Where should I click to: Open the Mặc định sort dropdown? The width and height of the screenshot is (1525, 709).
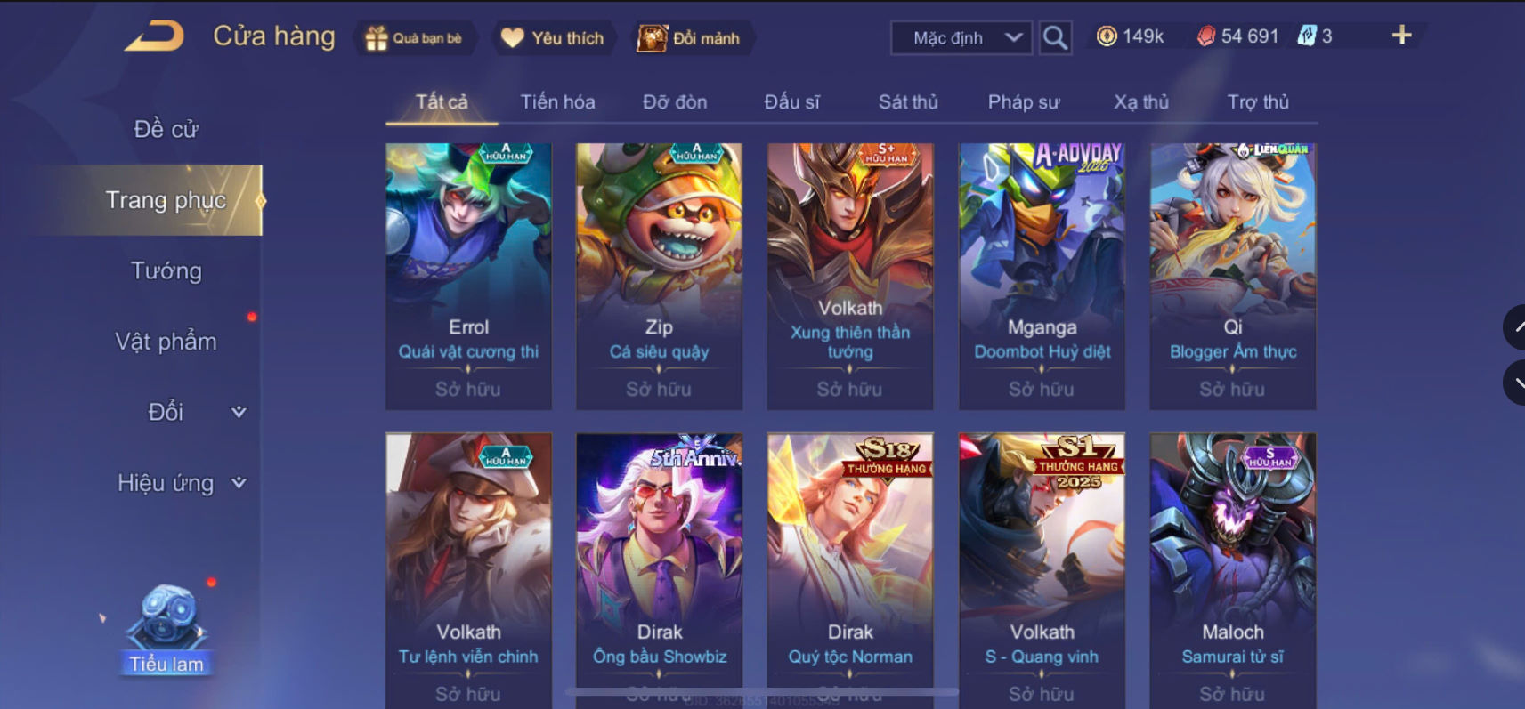click(x=961, y=37)
